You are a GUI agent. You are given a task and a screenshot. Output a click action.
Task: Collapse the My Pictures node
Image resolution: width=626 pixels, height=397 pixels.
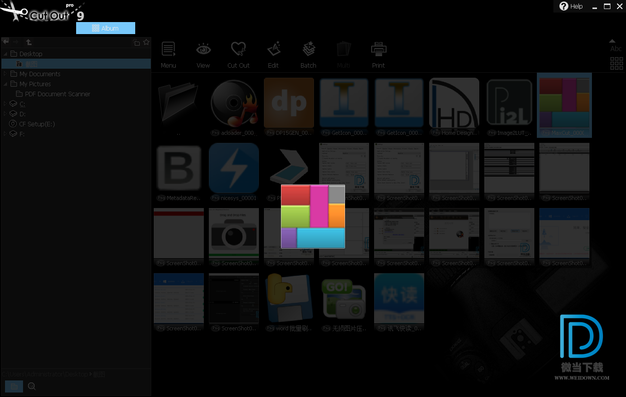click(6, 84)
